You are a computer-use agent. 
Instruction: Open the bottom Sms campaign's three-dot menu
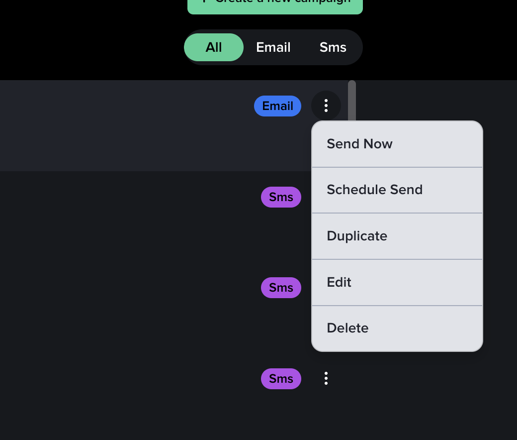pyautogui.click(x=326, y=378)
